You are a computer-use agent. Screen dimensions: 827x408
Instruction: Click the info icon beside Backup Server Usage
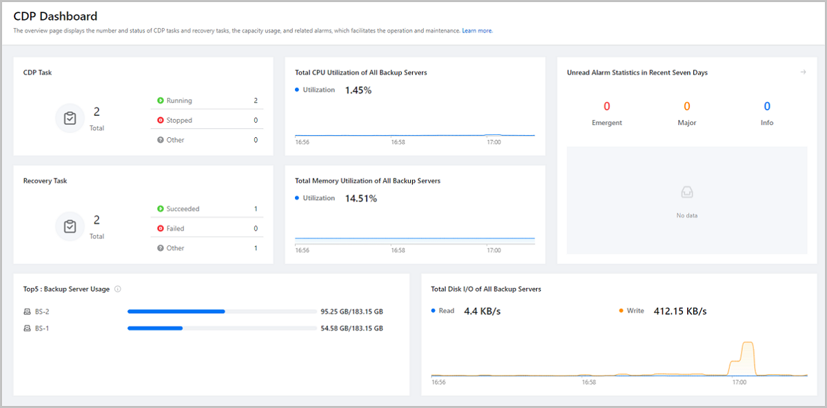point(118,289)
